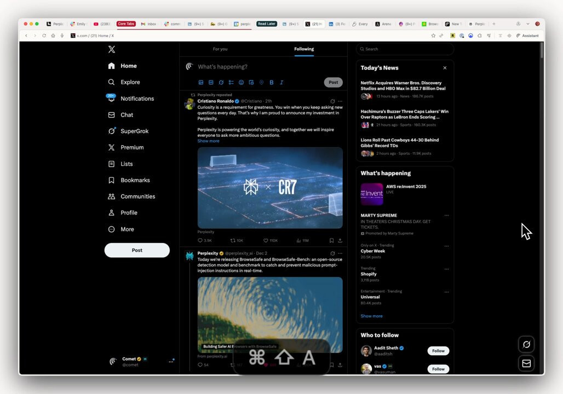Open the floating messages button at bottom right

pos(526,363)
